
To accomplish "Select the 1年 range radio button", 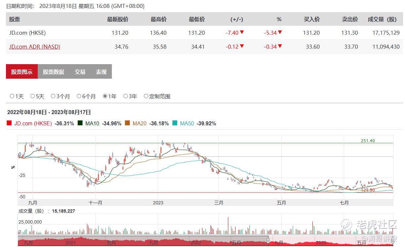I will pyautogui.click(x=105, y=96).
